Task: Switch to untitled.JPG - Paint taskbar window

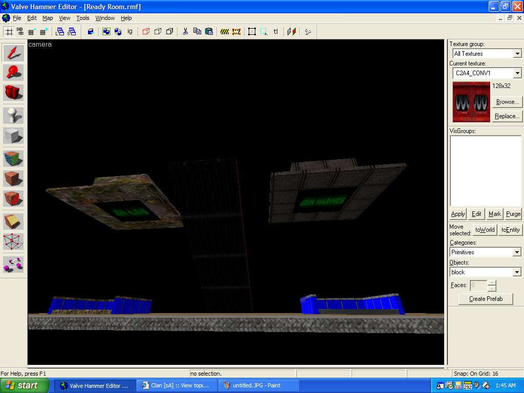Action: click(x=258, y=386)
